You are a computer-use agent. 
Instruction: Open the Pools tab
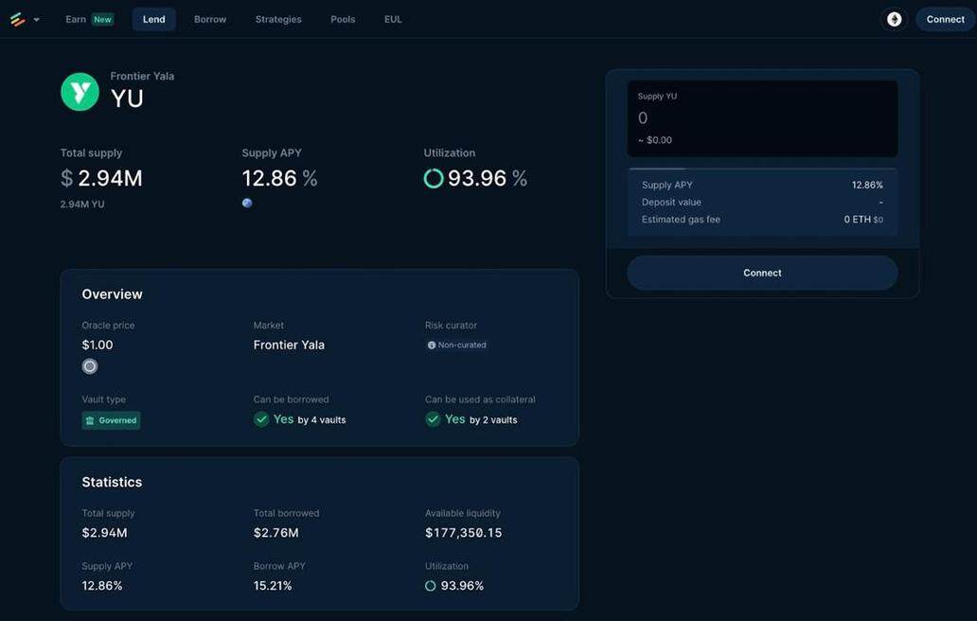[343, 19]
